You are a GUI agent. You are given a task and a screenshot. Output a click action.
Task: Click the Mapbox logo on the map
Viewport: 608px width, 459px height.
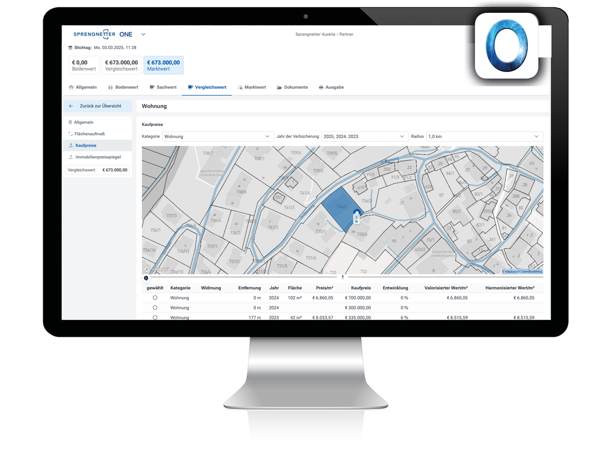(156, 269)
